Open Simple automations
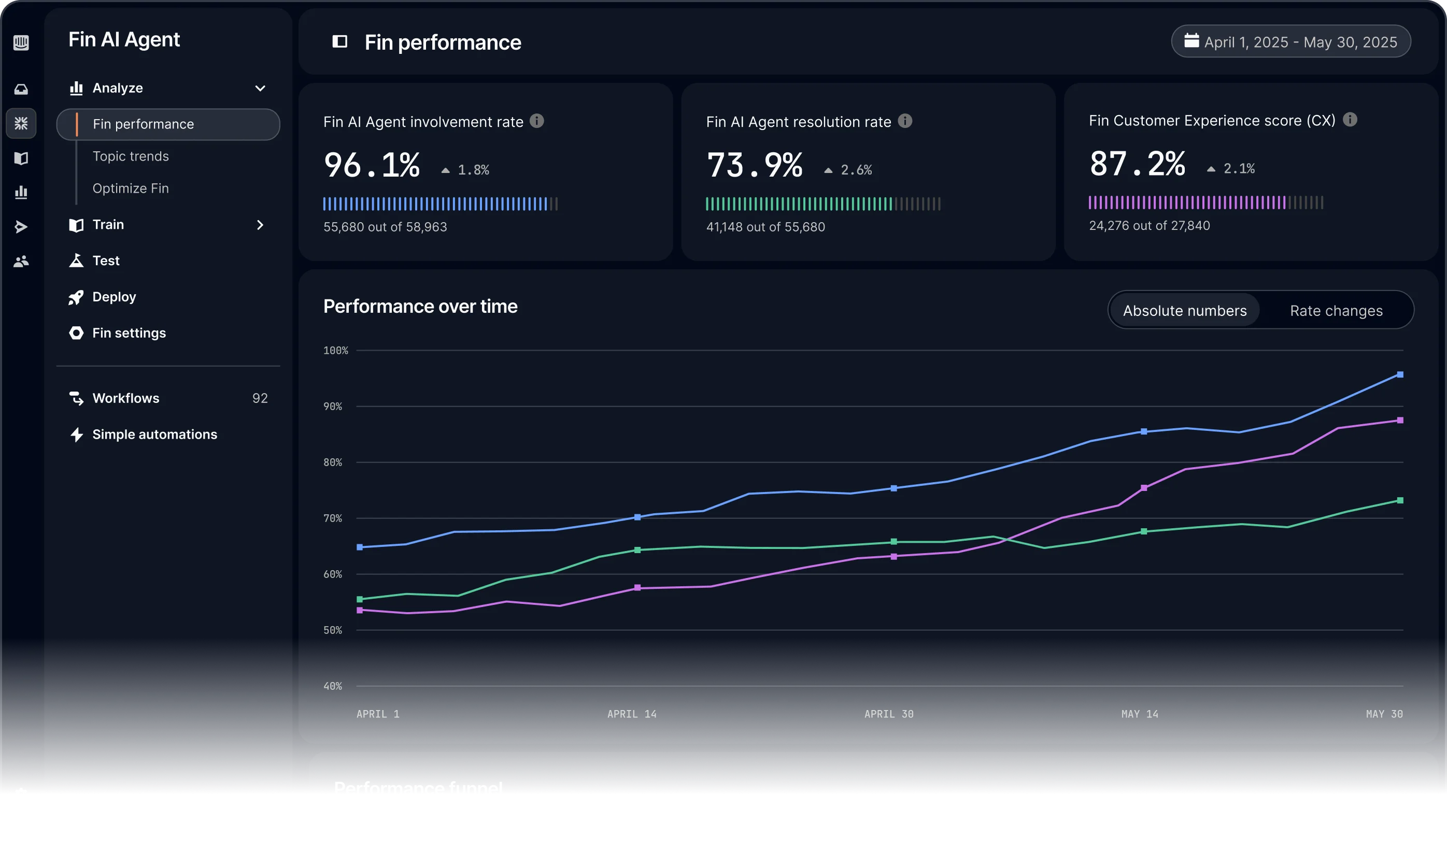Viewport: 1447px width, 868px height. tap(154, 435)
